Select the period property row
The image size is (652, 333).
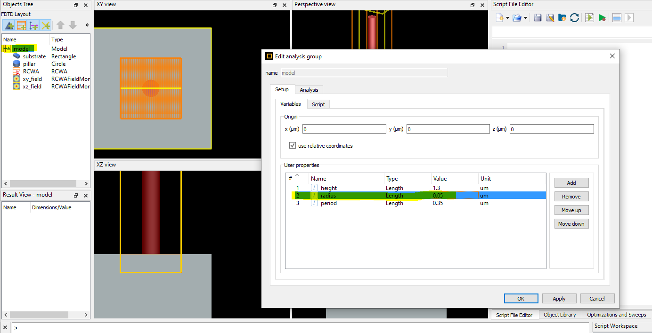pos(416,203)
